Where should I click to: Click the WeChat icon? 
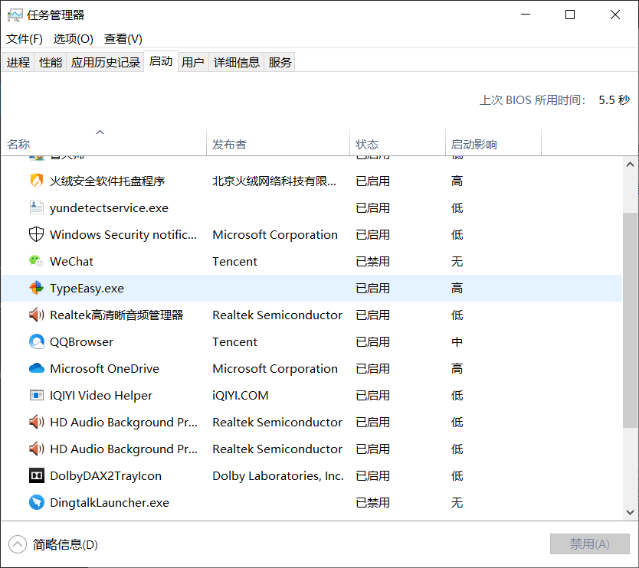point(37,261)
